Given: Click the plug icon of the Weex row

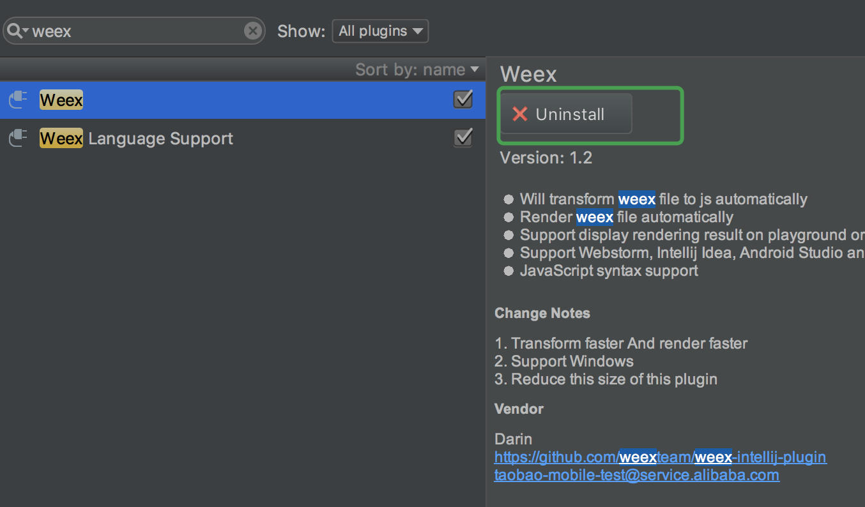Looking at the screenshot, I should pos(19,100).
